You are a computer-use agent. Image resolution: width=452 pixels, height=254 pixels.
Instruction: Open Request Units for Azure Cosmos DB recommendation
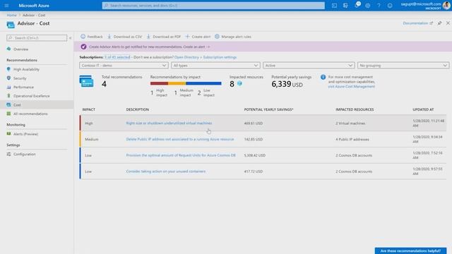[181, 155]
